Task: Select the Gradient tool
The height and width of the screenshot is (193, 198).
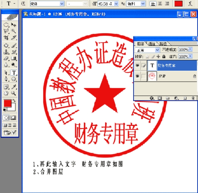Action: point(13,58)
